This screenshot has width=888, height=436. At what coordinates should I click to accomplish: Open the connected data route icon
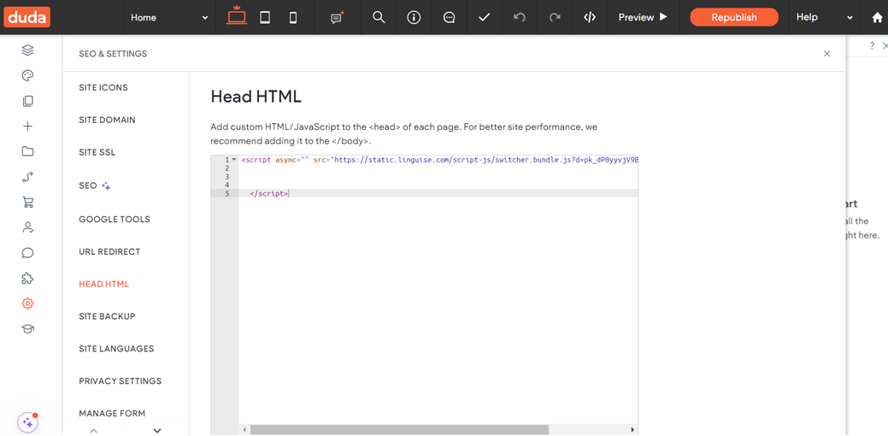click(x=27, y=177)
